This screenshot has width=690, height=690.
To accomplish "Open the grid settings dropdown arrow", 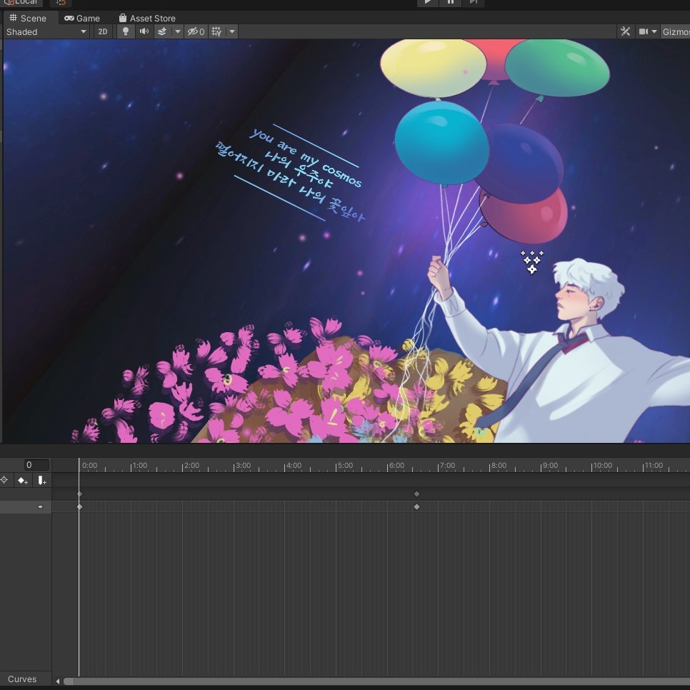I will tap(232, 31).
